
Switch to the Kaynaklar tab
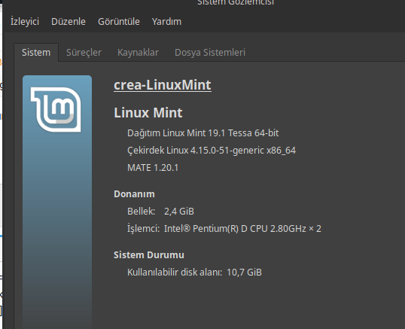pos(138,53)
